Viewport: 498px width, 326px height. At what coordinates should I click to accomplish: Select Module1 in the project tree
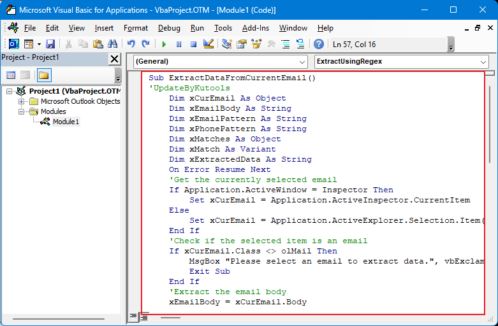click(66, 122)
